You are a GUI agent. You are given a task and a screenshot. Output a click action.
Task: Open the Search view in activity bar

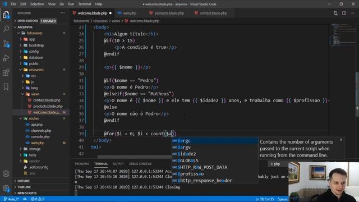pos(6,29)
